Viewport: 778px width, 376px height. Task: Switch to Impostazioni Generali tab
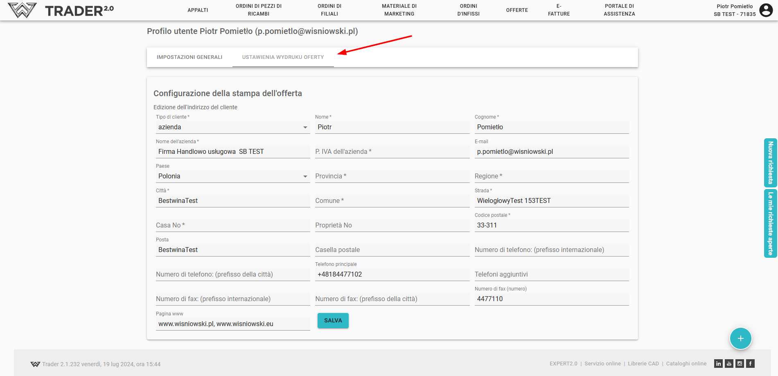tap(189, 57)
